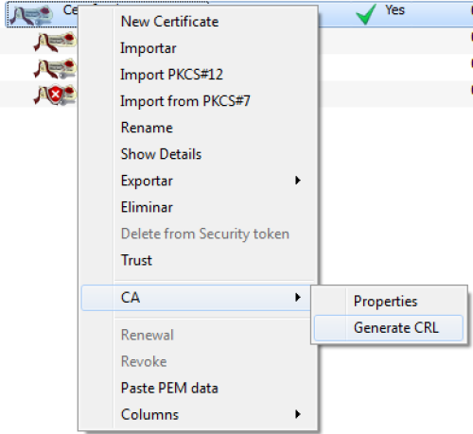Select Import from PKCS#7
The width and height of the screenshot is (473, 434).
(x=185, y=101)
